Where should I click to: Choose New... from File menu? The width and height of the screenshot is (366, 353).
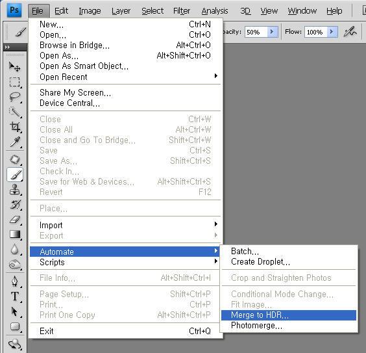click(125, 24)
